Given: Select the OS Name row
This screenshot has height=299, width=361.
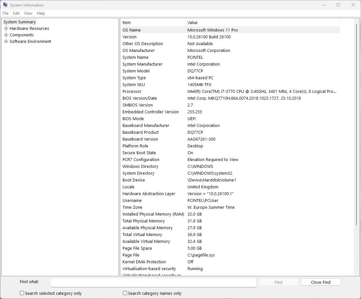Looking at the screenshot, I should (x=231, y=30).
